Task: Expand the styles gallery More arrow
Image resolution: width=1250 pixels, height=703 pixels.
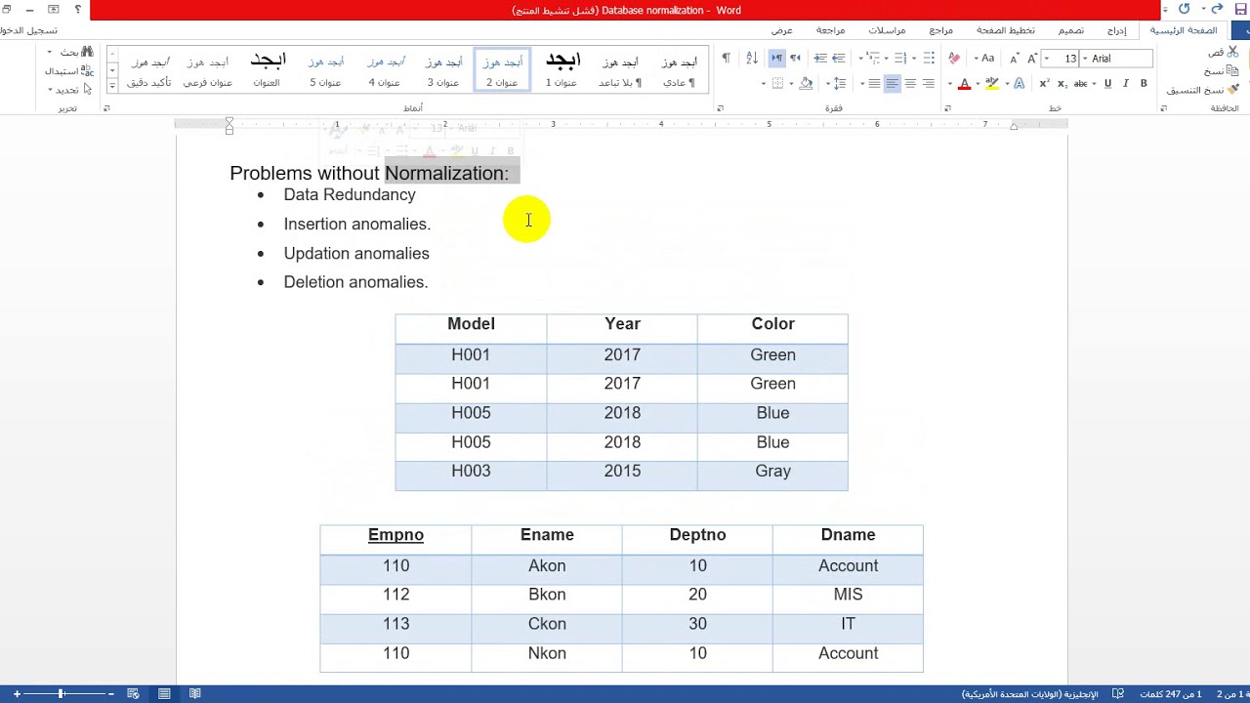Action: (112, 87)
